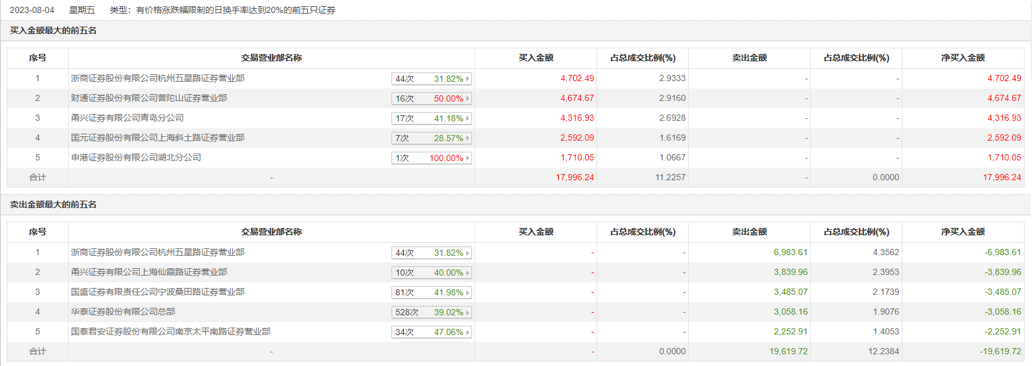Viewport: 1032px width, 366px height.
Task: Expand 44次 31.82% dropdown in sell table
Action: pos(432,253)
